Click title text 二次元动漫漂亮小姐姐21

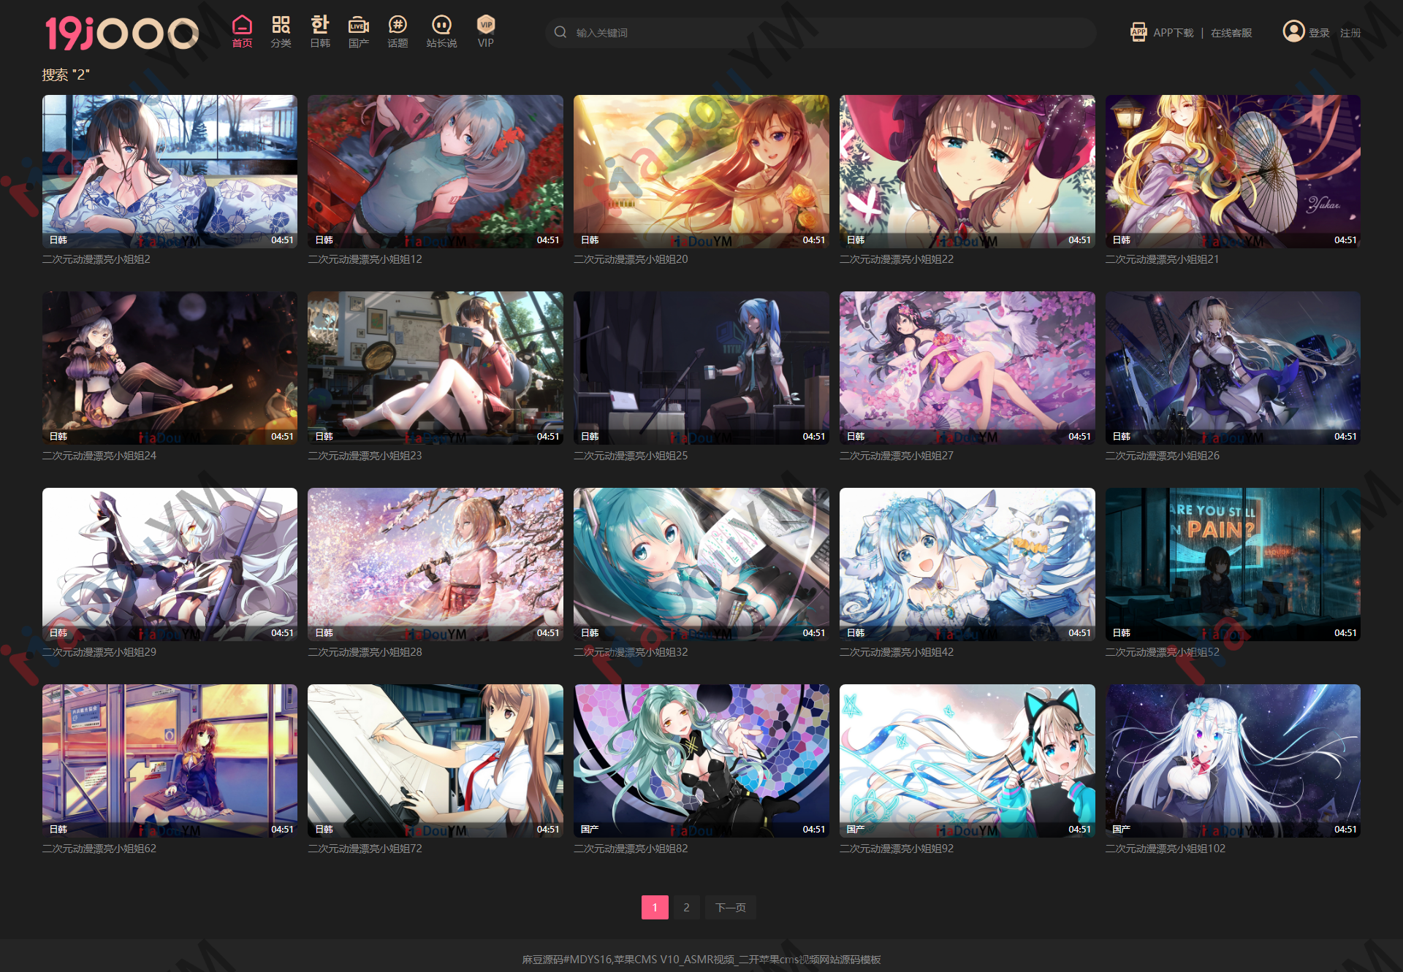click(x=1162, y=259)
